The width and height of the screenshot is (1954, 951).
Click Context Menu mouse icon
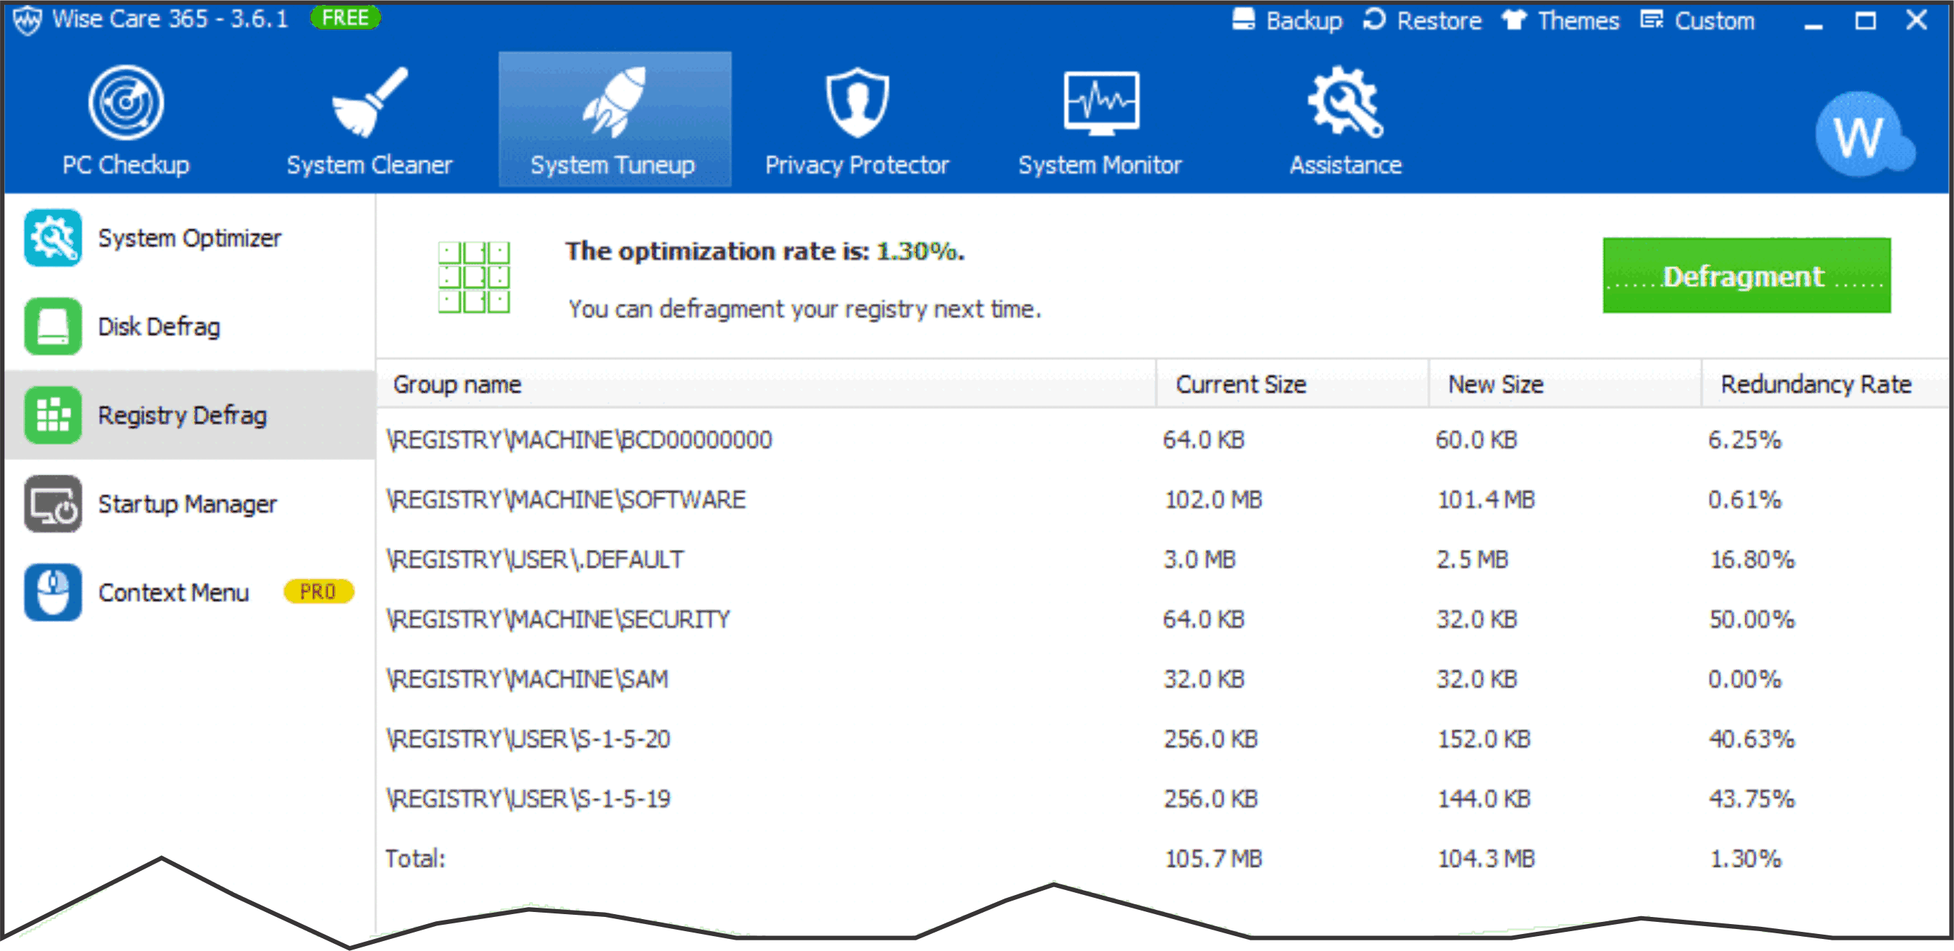pyautogui.click(x=53, y=592)
